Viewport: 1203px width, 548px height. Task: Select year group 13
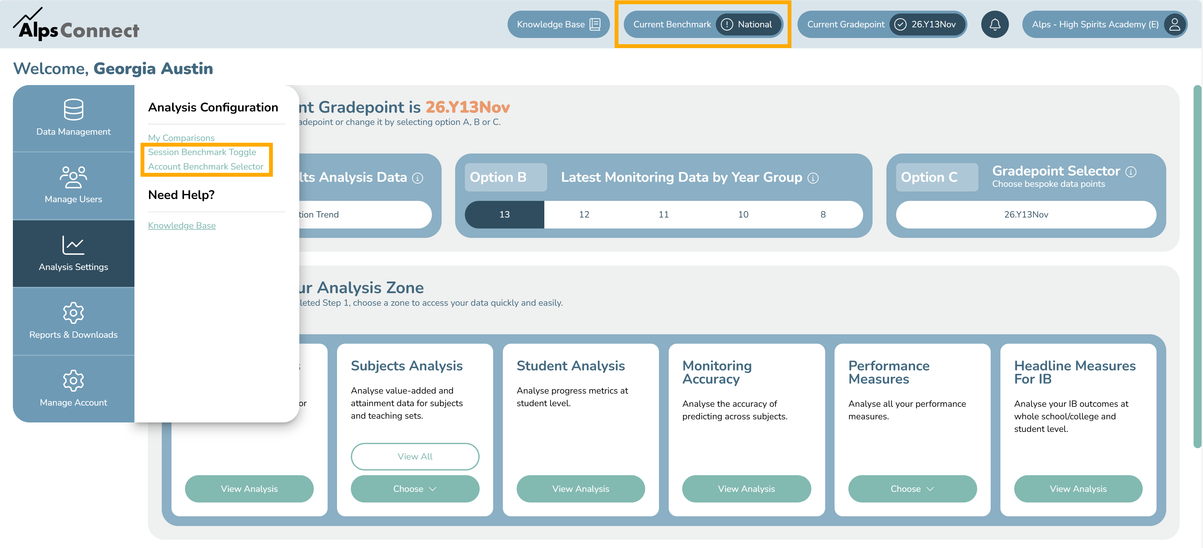pyautogui.click(x=504, y=214)
